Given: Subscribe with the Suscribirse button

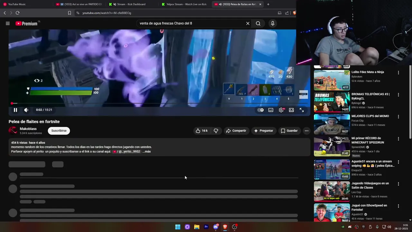Looking at the screenshot, I should 59,130.
